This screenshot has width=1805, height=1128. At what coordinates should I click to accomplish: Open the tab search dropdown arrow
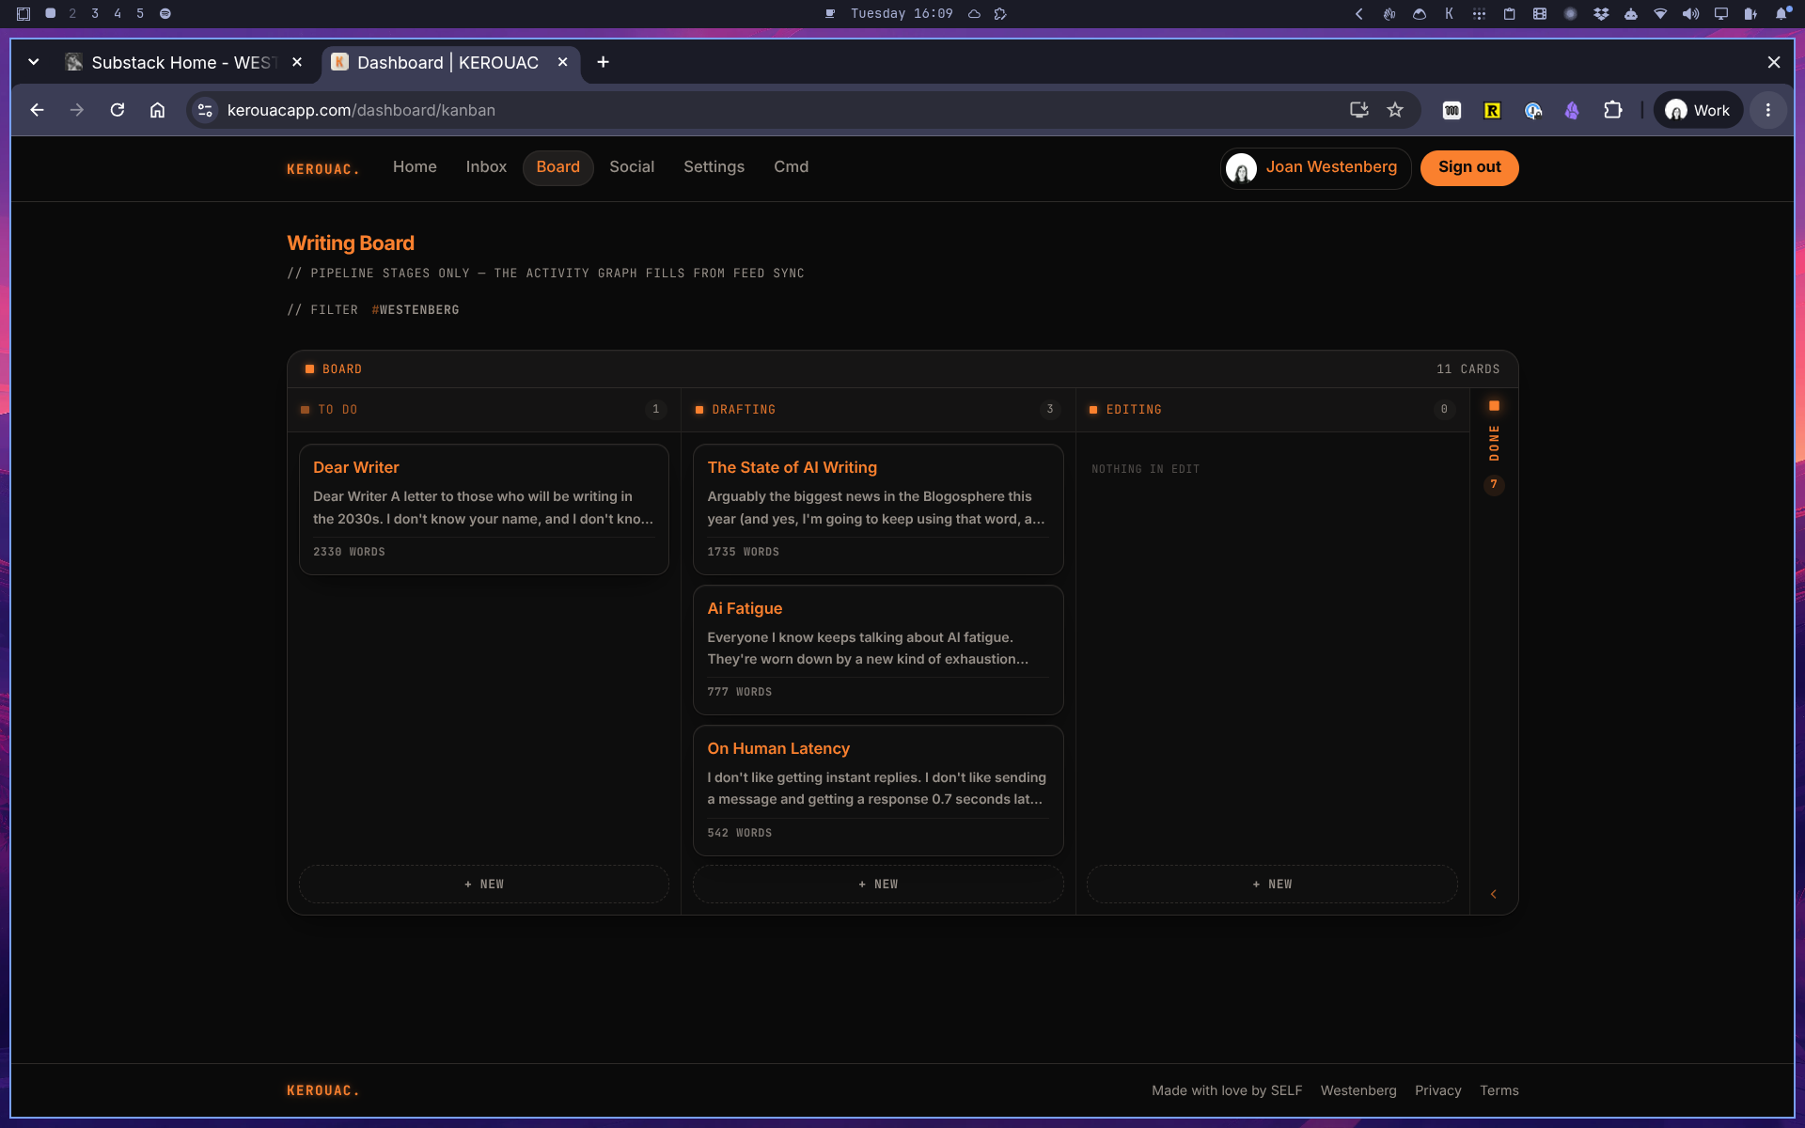(x=34, y=62)
